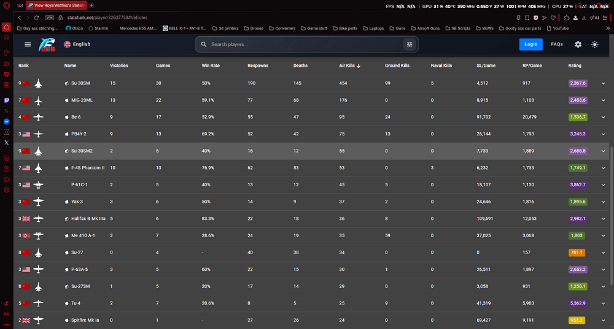This screenshot has height=329, width=614.
Task: Open GX Corner gamepad icon in sidebar
Action: [x=6, y=38]
